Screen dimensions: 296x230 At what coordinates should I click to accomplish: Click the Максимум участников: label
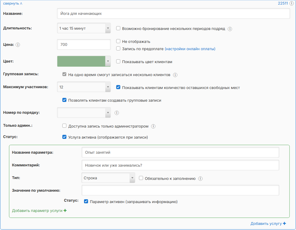tap(26, 87)
